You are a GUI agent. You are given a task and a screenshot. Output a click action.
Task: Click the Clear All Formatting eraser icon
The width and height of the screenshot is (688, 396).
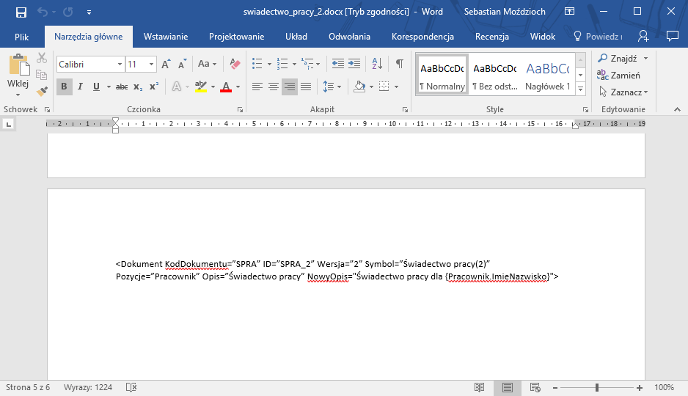(x=235, y=65)
